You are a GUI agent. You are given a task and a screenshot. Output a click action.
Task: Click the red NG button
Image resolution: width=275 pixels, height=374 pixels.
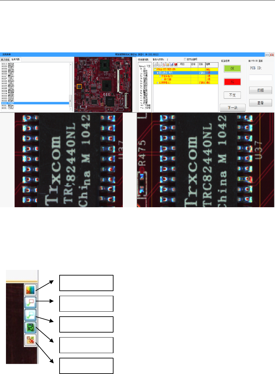(x=232, y=82)
